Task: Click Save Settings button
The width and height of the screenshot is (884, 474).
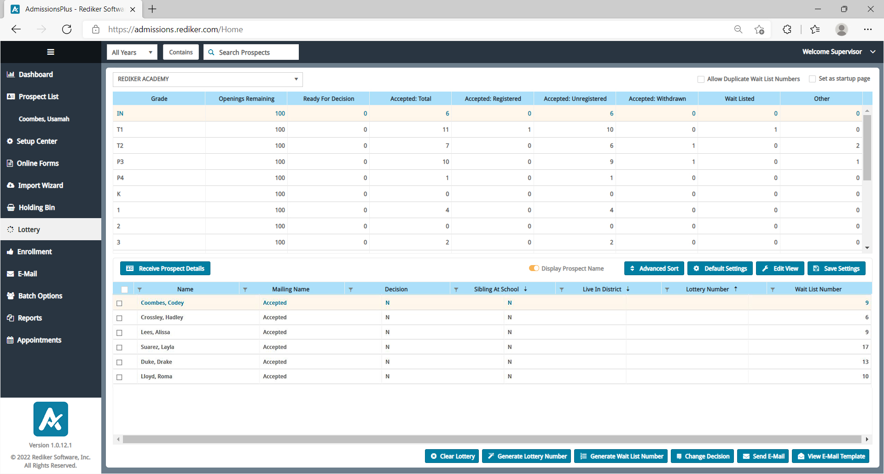Action: 836,268
